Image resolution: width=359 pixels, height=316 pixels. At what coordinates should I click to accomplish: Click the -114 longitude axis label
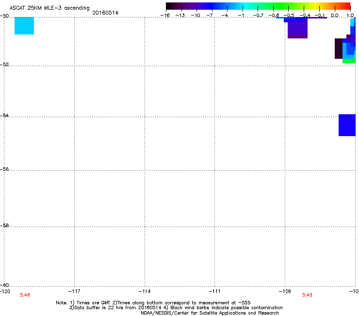(x=145, y=291)
